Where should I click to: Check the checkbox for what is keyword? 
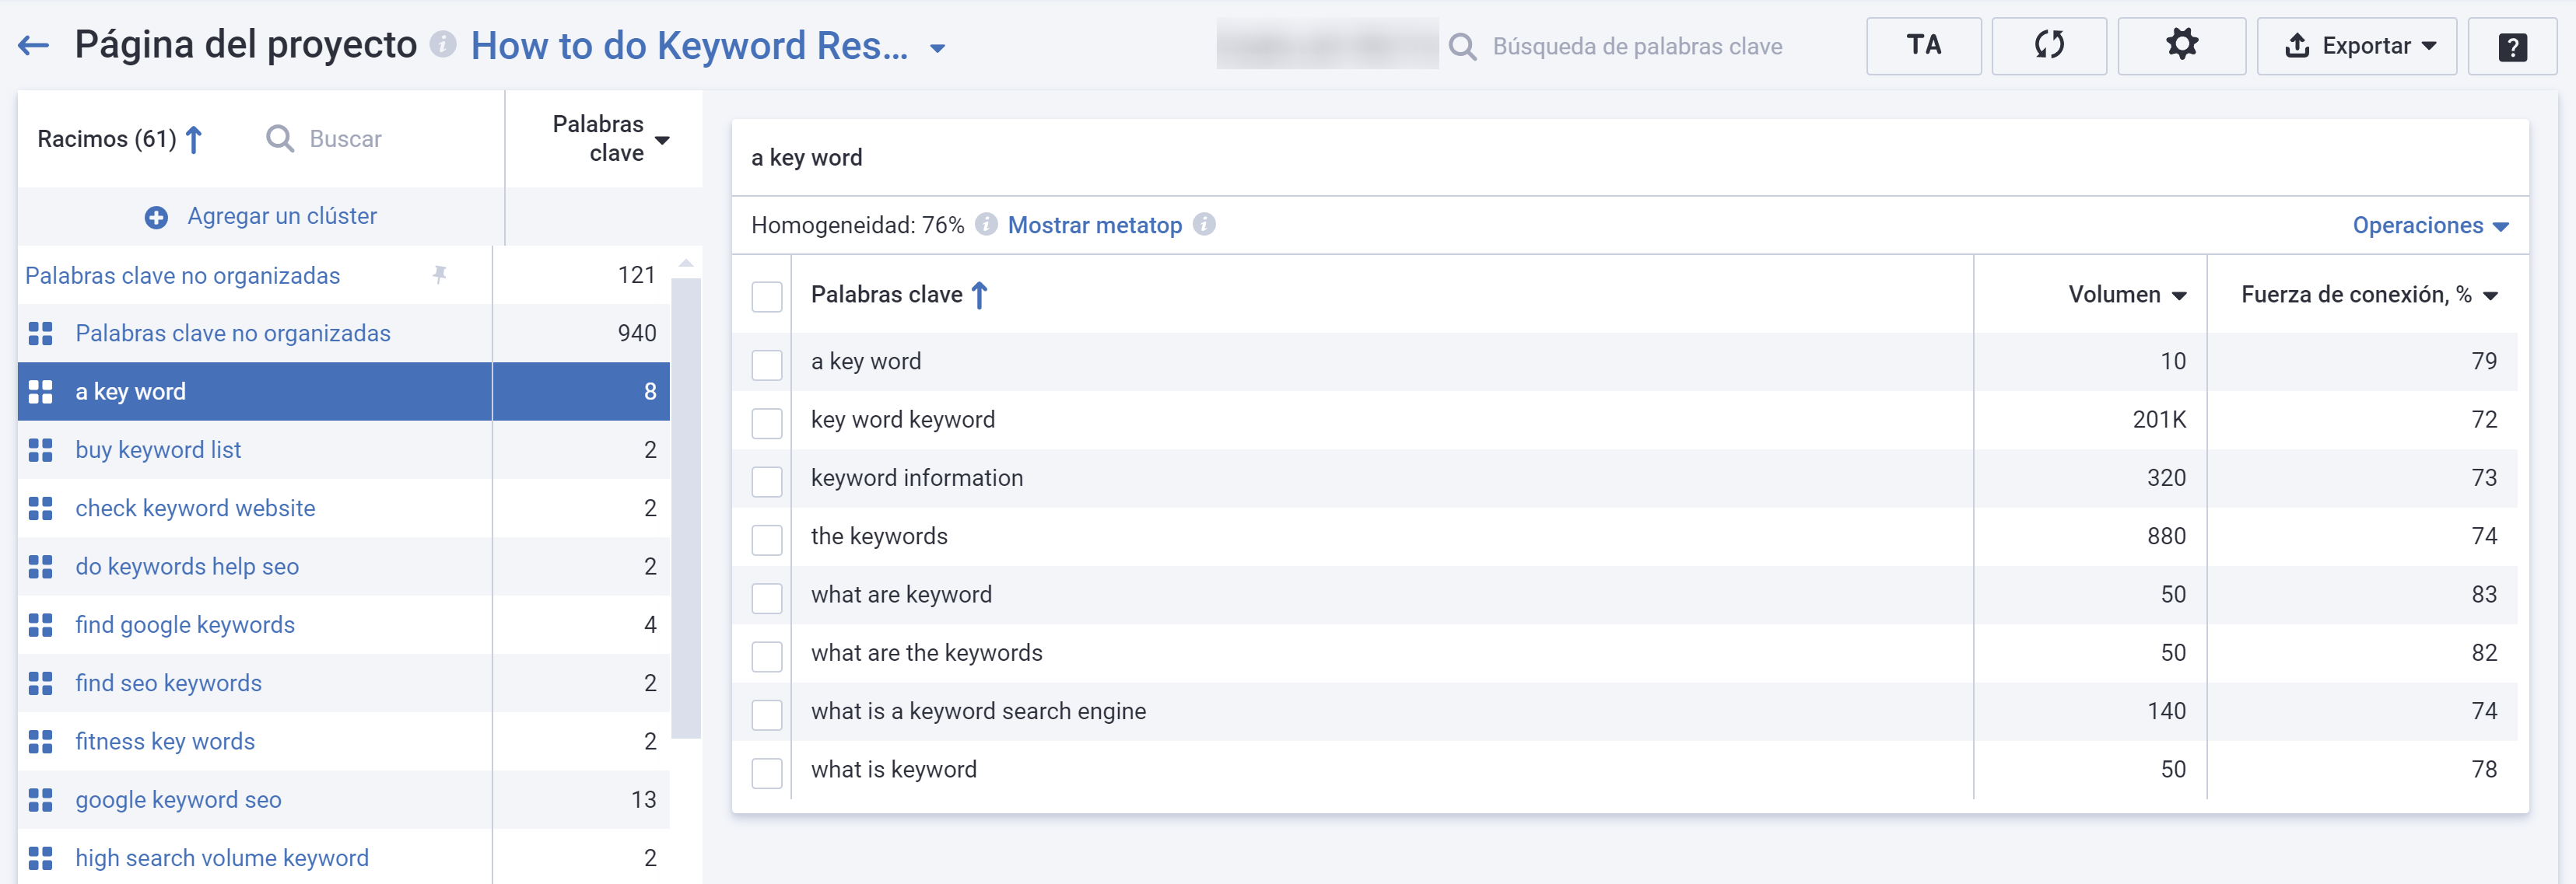(766, 772)
